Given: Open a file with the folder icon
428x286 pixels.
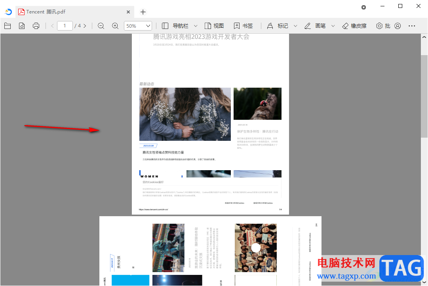Looking at the screenshot, I should [x=8, y=26].
